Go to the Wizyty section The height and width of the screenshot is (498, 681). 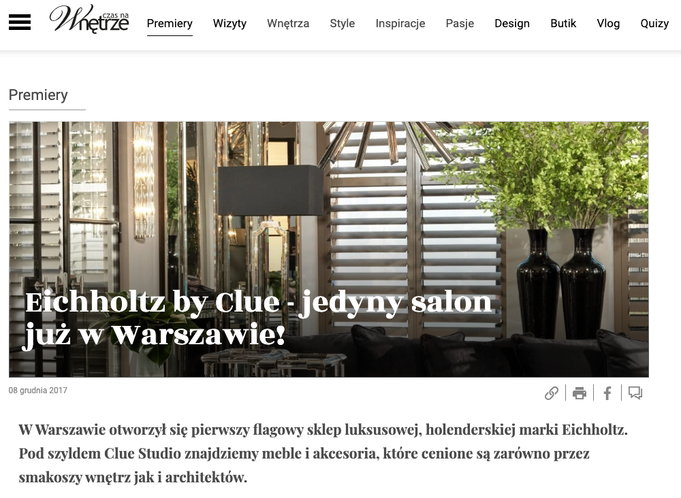coord(229,23)
